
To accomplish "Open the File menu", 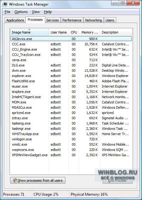I will (7, 12).
